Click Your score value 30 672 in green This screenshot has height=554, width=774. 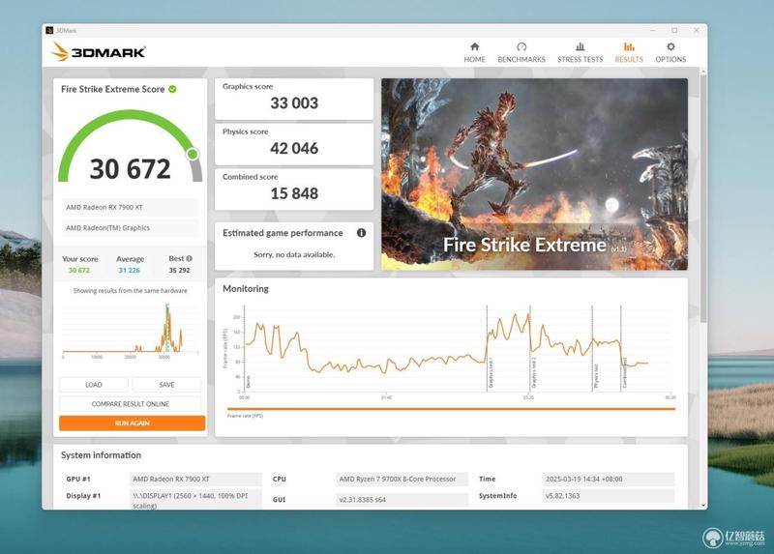point(79,271)
